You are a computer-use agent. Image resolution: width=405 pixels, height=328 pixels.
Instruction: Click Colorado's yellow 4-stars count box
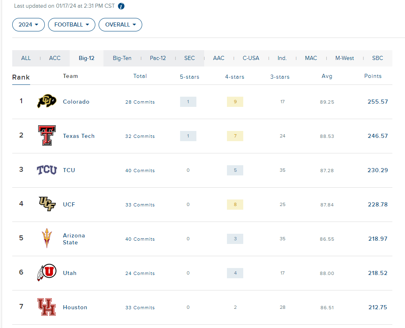235,102
